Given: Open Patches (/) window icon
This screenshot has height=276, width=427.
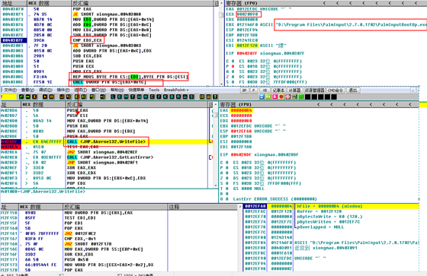Looking at the screenshot, I should pyautogui.click(x=159, y=97).
